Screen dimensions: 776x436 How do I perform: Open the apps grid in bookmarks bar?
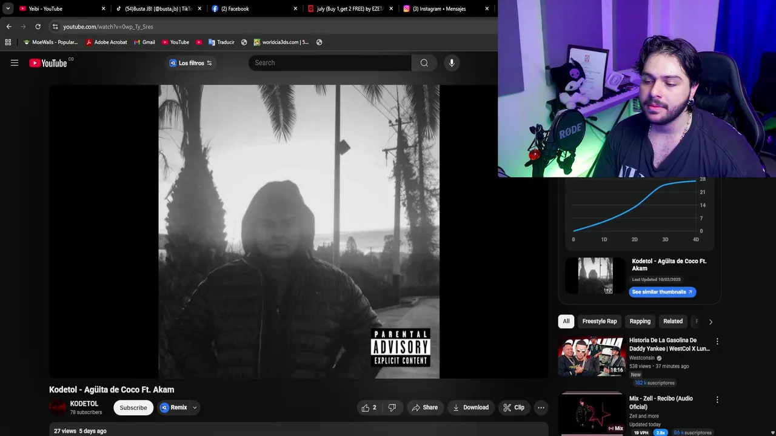coord(8,42)
